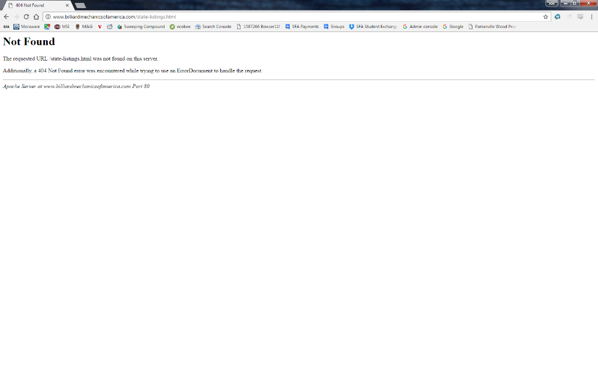
Task: Click the Apache Server footer text
Action: [x=77, y=86]
